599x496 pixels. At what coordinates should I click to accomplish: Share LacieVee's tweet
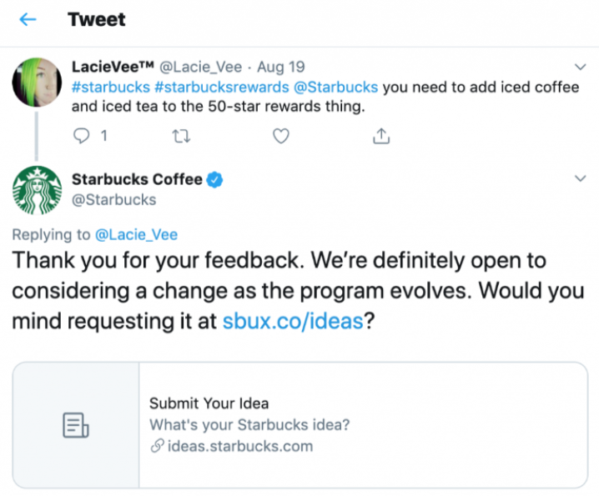380,134
